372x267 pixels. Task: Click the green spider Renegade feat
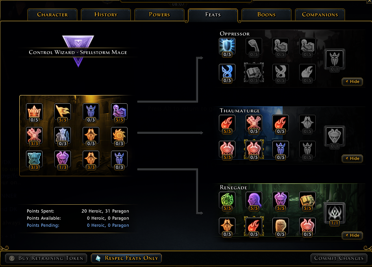click(227, 200)
